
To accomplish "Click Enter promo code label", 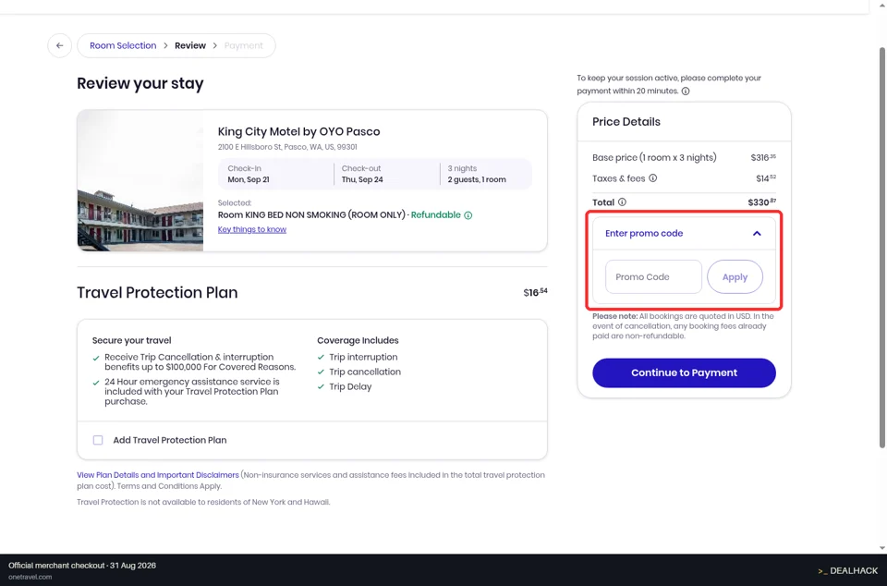I will coord(644,233).
